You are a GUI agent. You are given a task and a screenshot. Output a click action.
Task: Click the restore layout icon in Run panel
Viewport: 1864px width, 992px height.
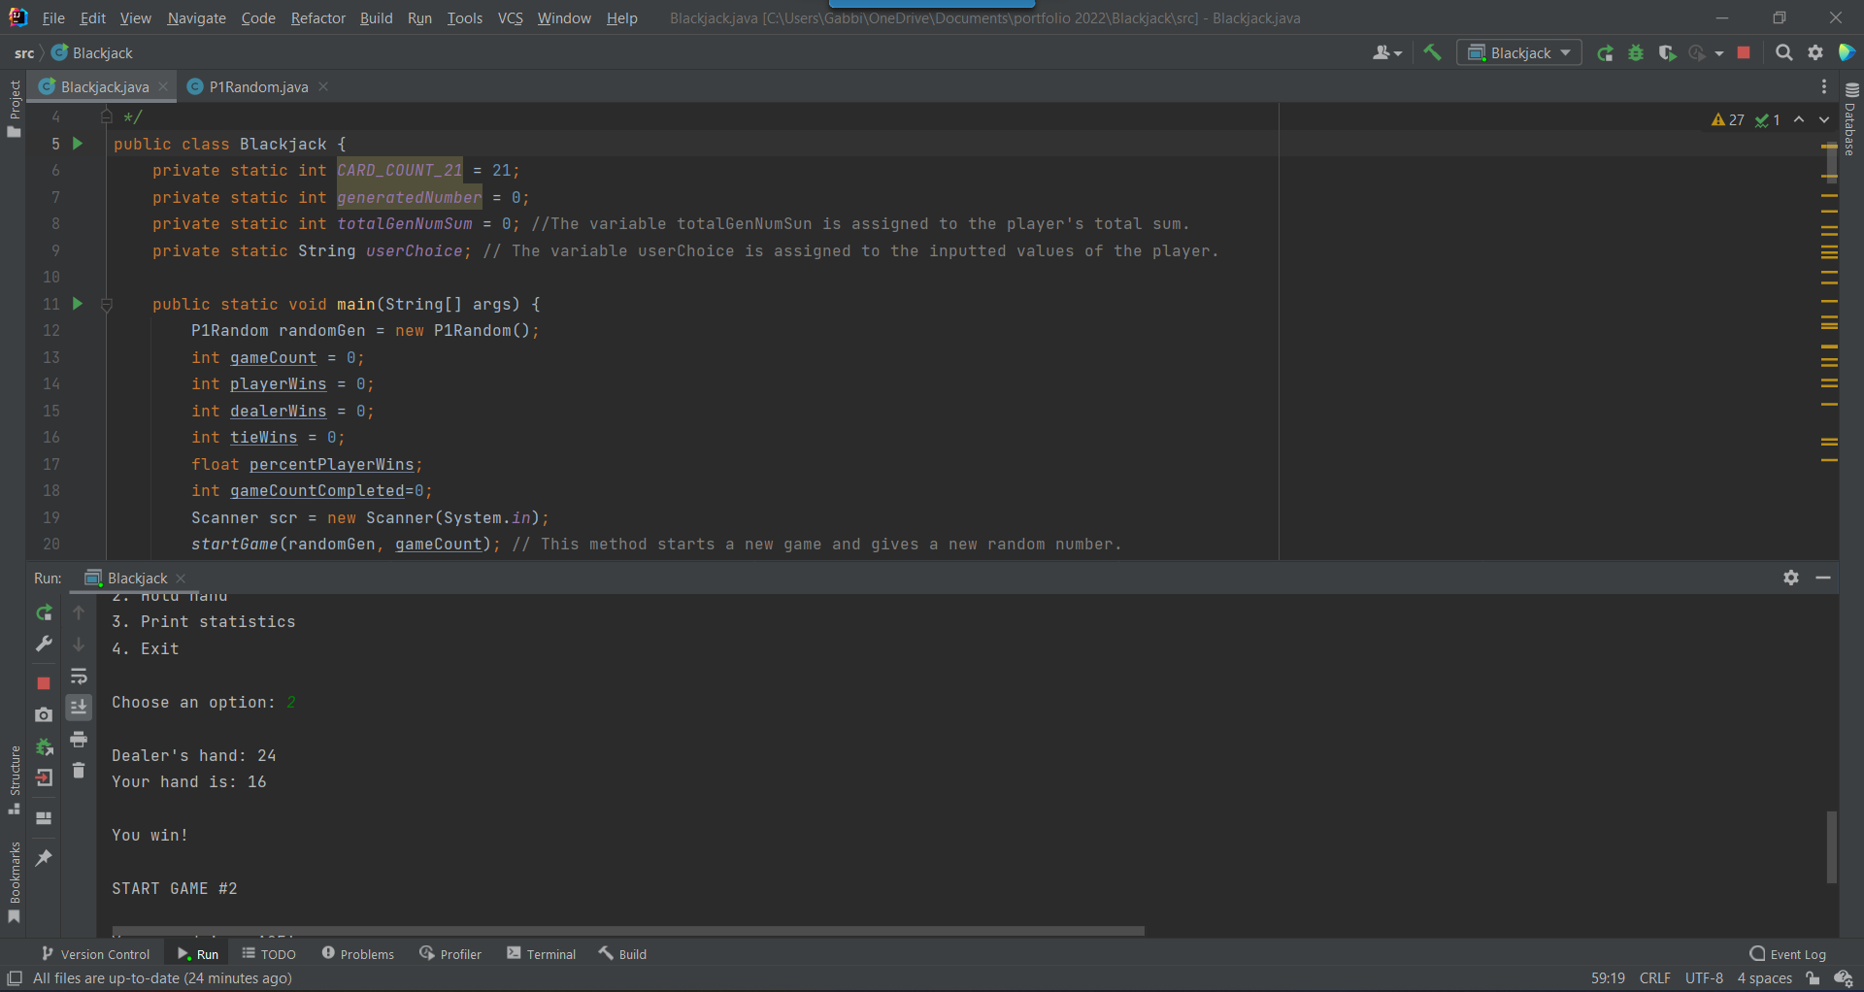coord(44,818)
